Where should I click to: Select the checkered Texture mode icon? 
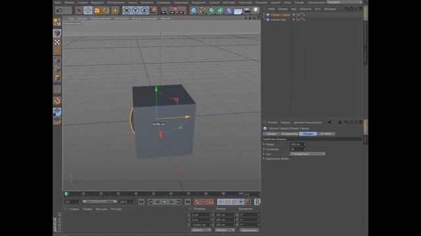(x=57, y=42)
